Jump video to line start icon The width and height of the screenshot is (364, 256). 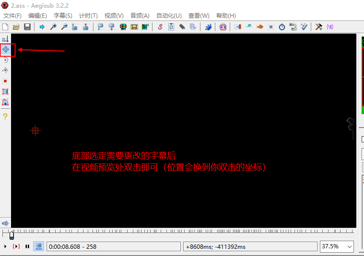click(75, 27)
